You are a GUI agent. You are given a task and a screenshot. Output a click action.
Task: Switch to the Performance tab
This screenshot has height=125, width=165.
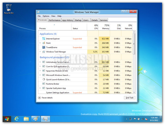[54, 20]
